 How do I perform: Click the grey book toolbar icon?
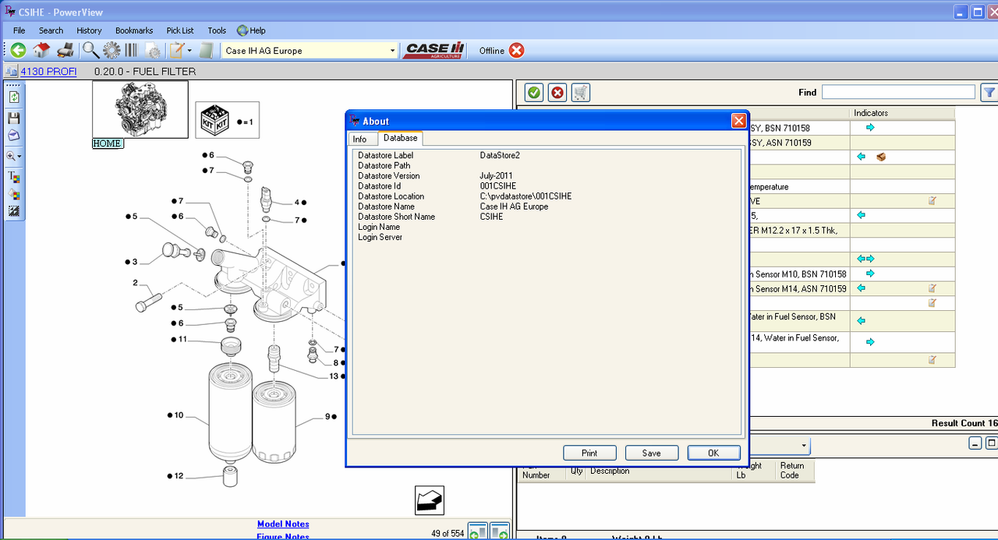point(207,51)
